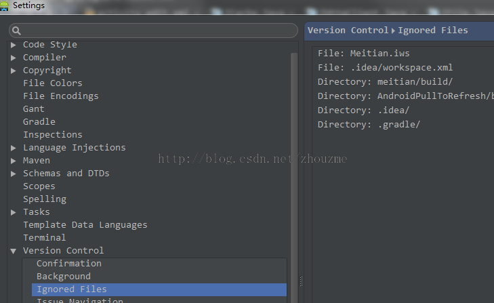
Task: Select the .idea/workspace.xml ignored entry
Action: [x=385, y=68]
